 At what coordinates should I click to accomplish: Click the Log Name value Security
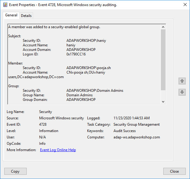coord(46,112)
